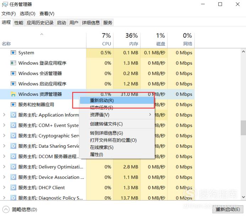Expand the 服务主机: Data Sharing Service row
The image size is (246, 218).
4,146
